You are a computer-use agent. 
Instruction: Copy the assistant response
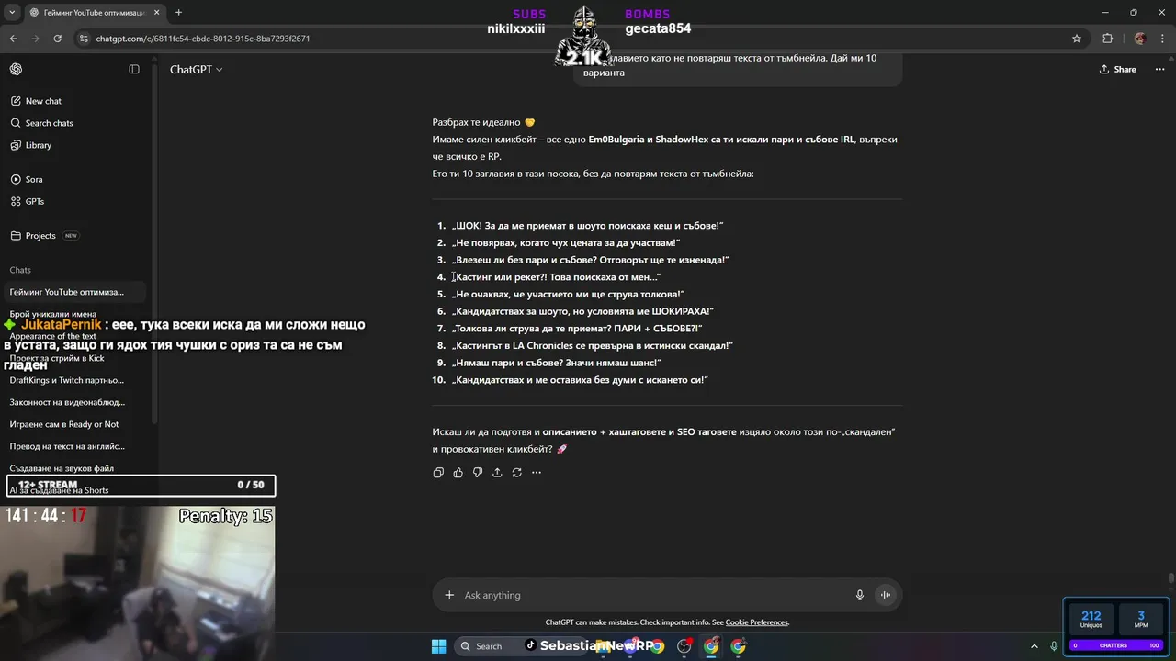pos(438,473)
